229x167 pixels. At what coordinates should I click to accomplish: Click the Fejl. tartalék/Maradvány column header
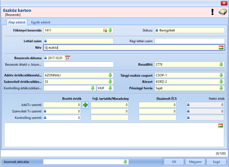click(110, 99)
